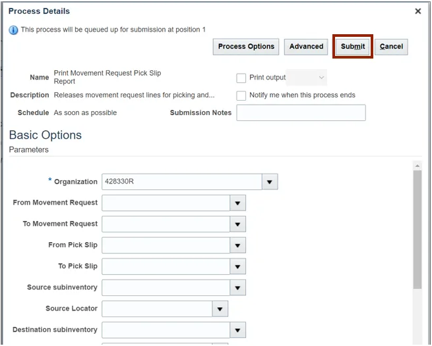This screenshot has width=432, height=346.
Task: Submit the process request
Action: (353, 47)
